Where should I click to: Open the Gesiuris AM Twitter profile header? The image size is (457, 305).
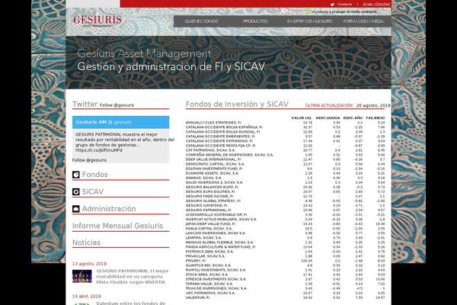pyautogui.click(x=120, y=122)
